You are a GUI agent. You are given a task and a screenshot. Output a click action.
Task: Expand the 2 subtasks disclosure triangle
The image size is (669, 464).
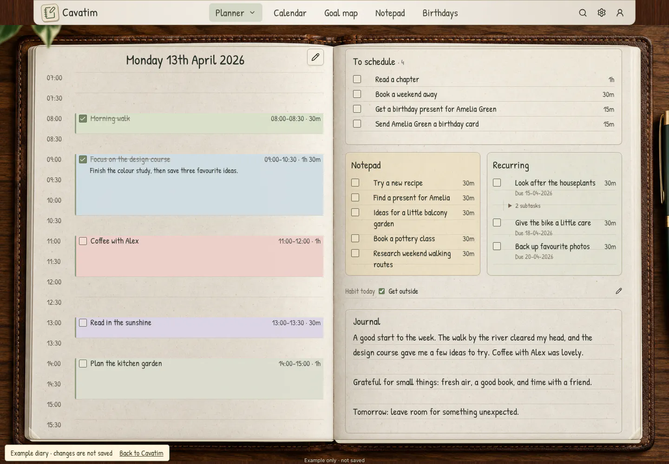[x=510, y=206]
